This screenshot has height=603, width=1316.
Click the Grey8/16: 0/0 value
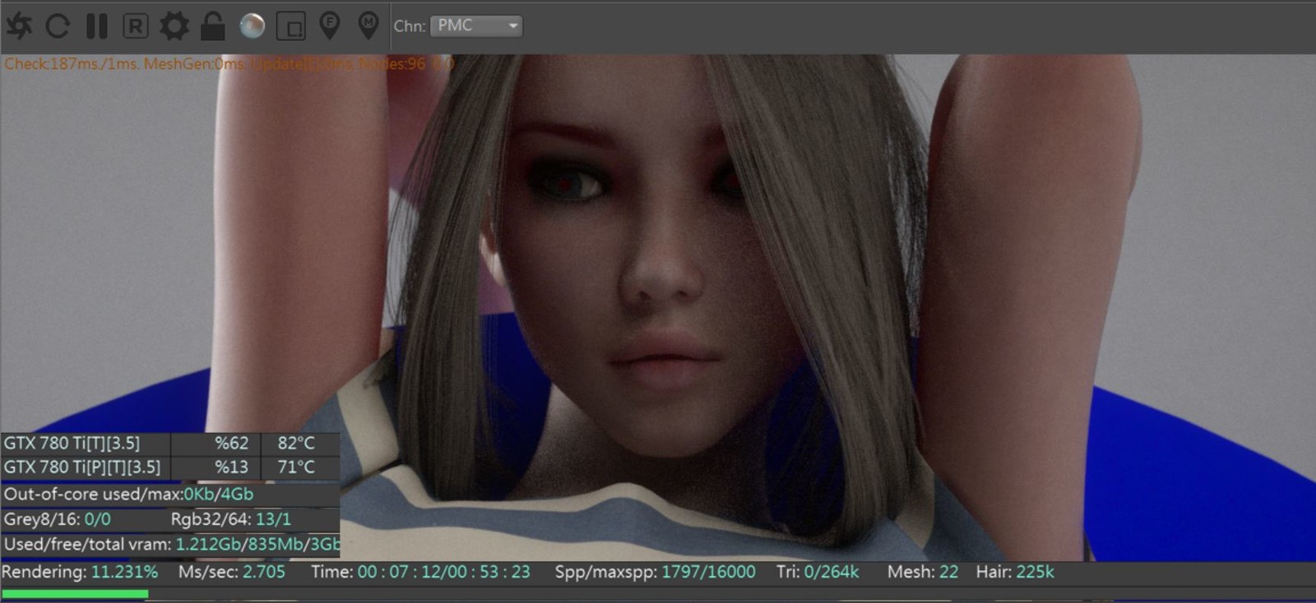[57, 519]
